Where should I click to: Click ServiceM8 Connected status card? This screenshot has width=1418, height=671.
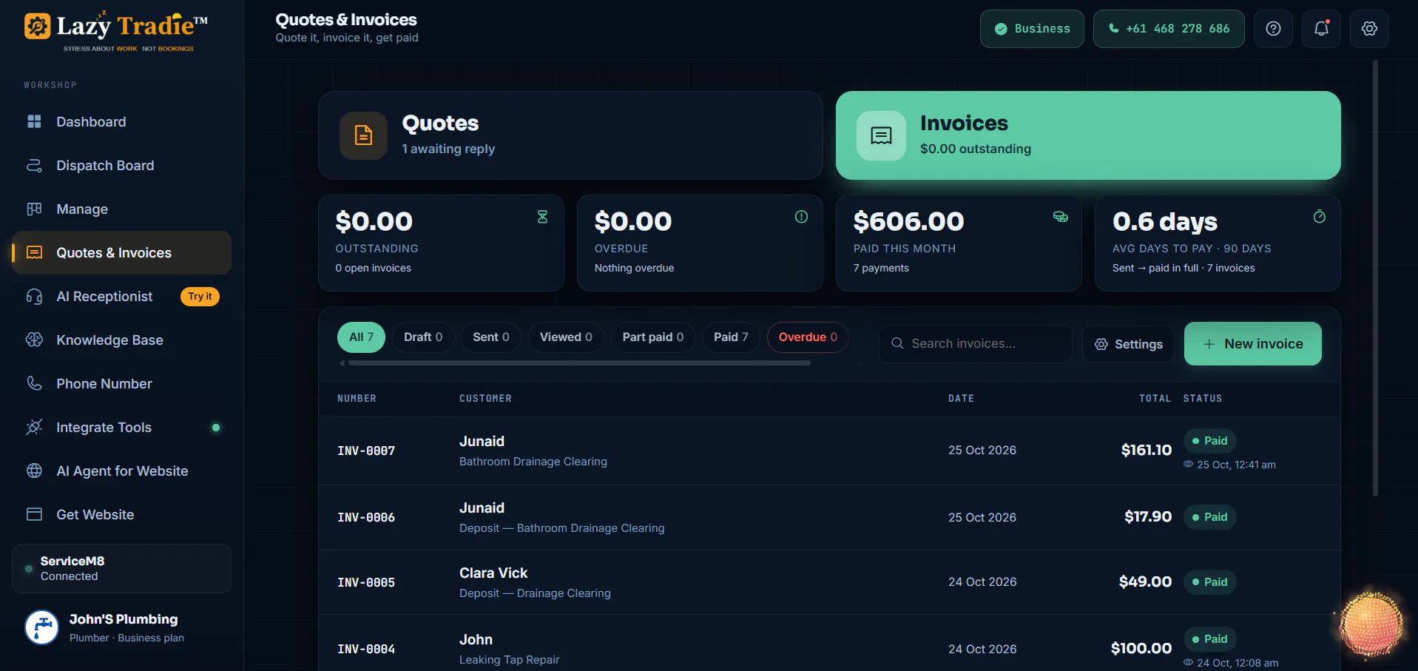click(121, 568)
